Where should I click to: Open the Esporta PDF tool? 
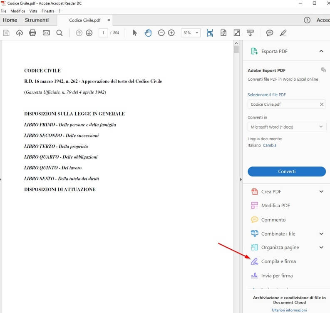274,51
